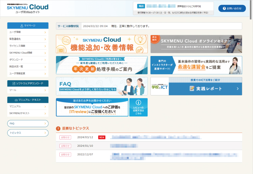Click the chevron beside マニュアル
The image size is (253, 174).
(45, 107)
